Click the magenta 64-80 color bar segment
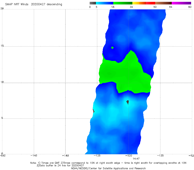This screenshot has height=170, width=194. (181, 3)
